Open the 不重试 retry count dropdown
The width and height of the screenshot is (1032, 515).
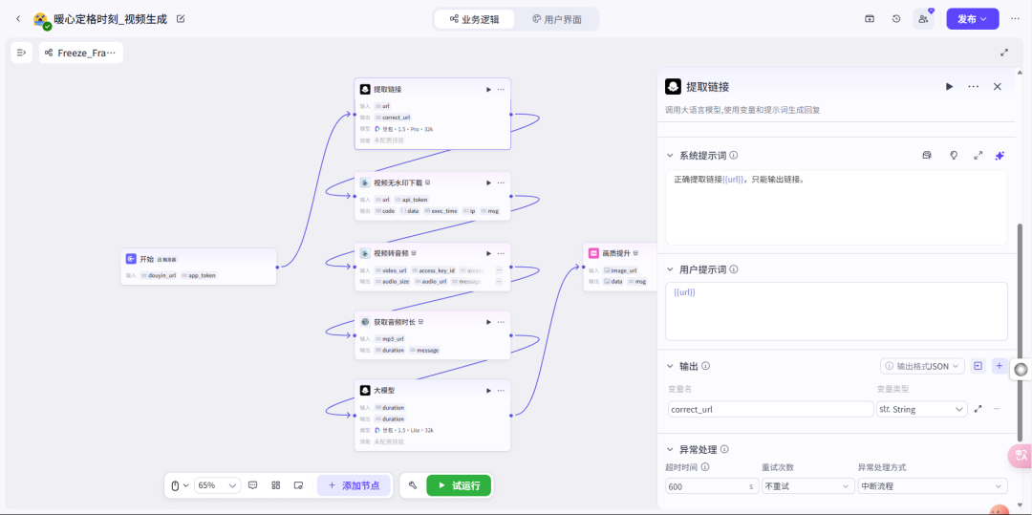tap(807, 486)
